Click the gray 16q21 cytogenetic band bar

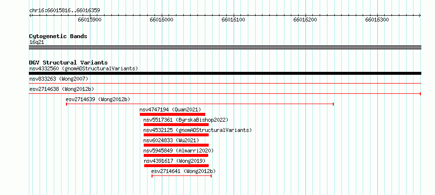225,47
